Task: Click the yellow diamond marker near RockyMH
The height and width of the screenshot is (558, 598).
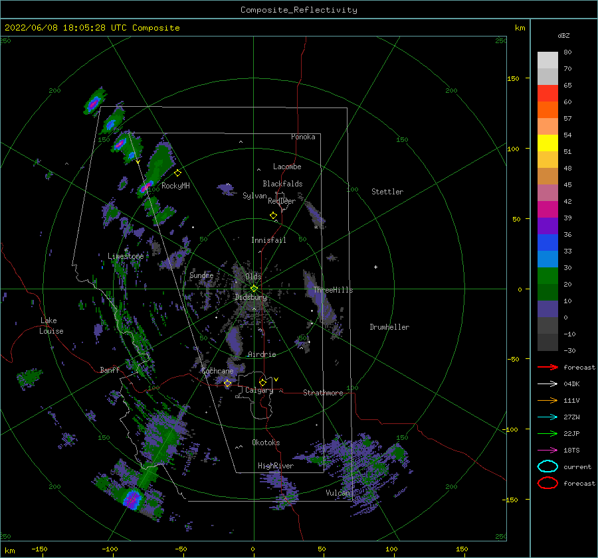Action: (177, 173)
